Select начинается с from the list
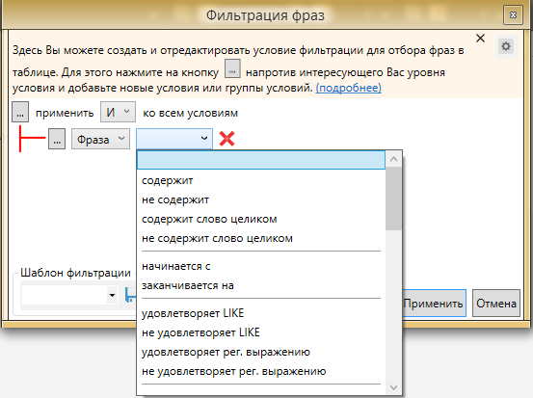This screenshot has height=398, width=533. (x=176, y=266)
